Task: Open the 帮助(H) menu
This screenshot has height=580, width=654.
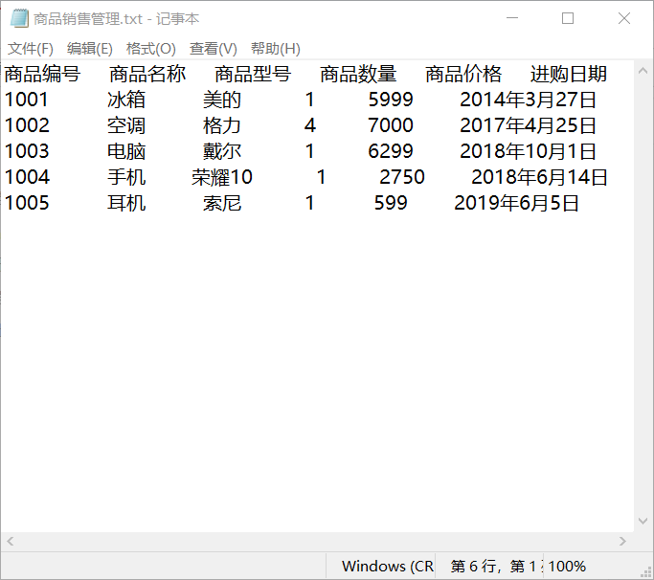Action: point(275,49)
